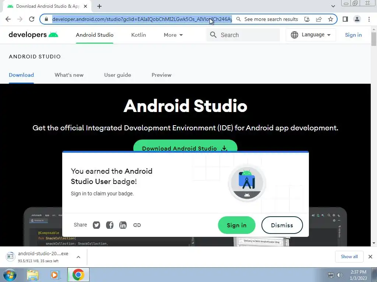This screenshot has height=282, width=377.
Task: Copy the badge share link
Action: pyautogui.click(x=137, y=225)
